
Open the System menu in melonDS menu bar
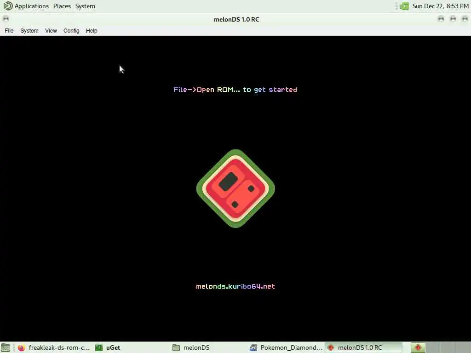(29, 31)
